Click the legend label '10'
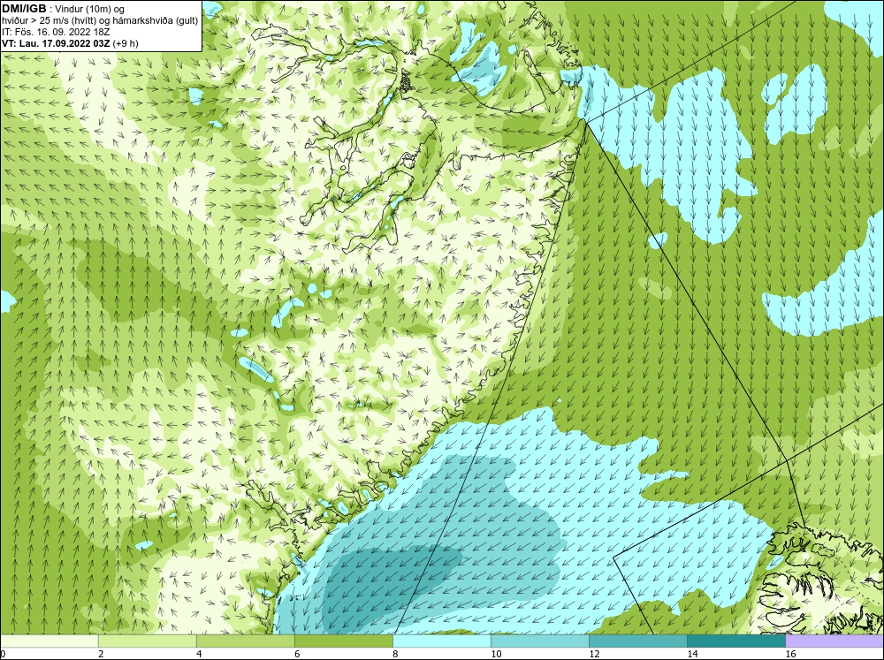 [496, 654]
